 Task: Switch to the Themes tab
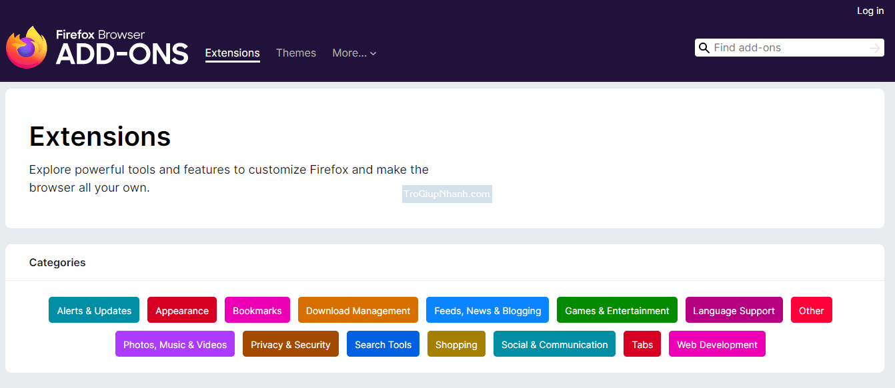(x=296, y=53)
